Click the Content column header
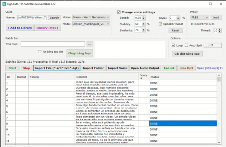 (107, 77)
